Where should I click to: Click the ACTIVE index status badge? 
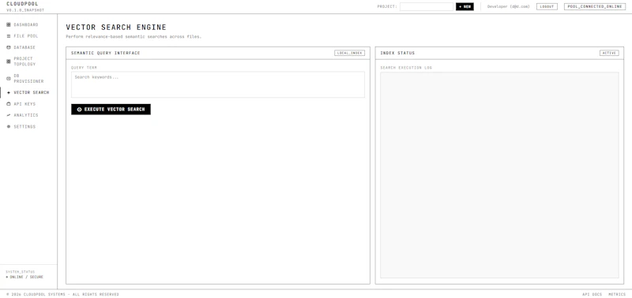[609, 53]
